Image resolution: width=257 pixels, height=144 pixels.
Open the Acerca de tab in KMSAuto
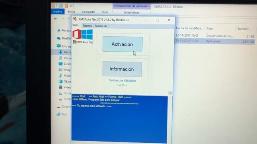pos(101,26)
